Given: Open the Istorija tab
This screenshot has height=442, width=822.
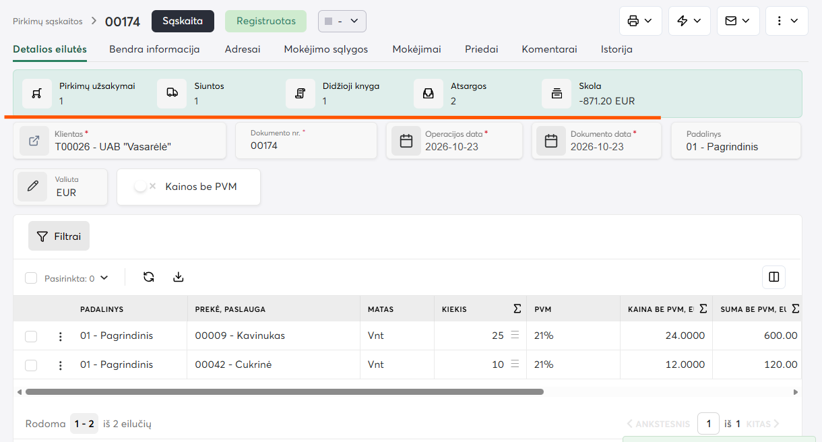Looking at the screenshot, I should [616, 49].
